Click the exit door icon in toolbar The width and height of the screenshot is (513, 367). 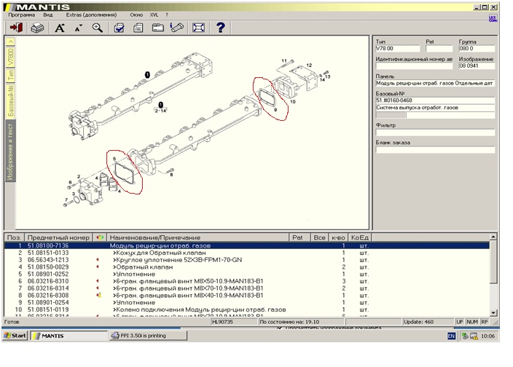click(x=17, y=28)
